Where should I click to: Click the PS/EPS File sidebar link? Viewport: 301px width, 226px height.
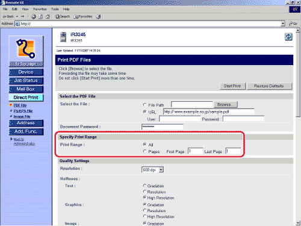pyautogui.click(x=23, y=111)
